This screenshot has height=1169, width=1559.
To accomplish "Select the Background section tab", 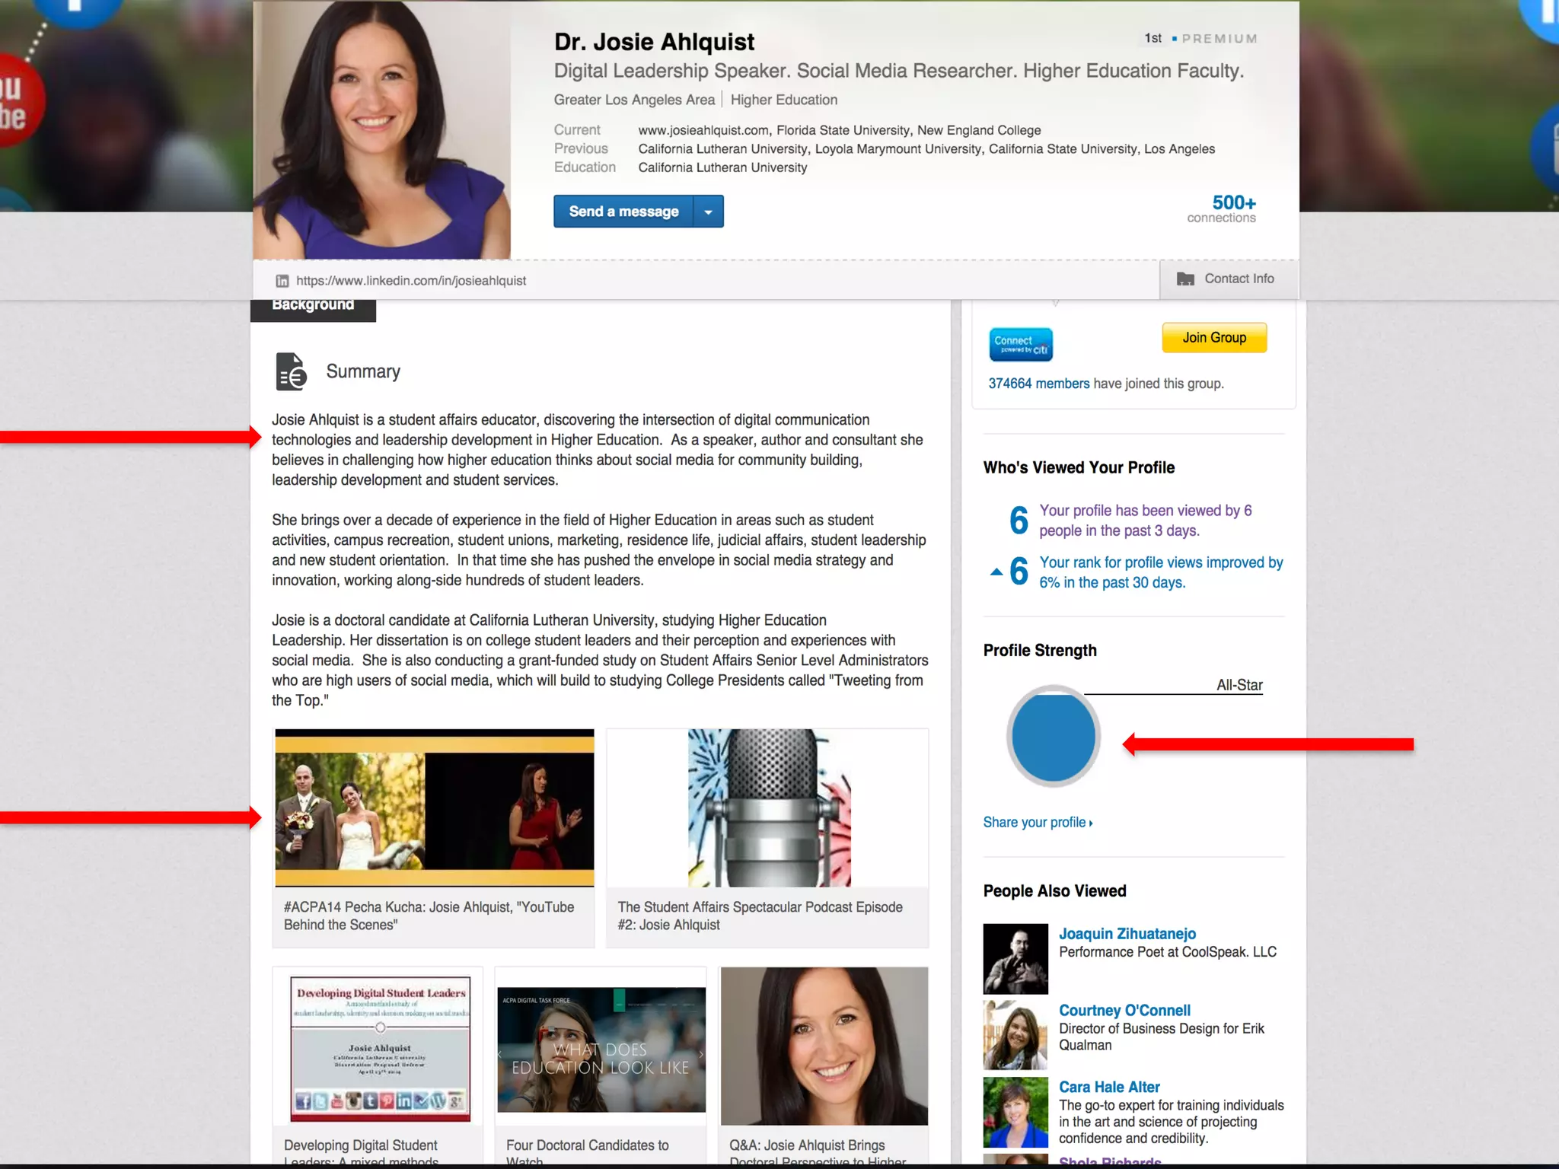I will pyautogui.click(x=313, y=307).
